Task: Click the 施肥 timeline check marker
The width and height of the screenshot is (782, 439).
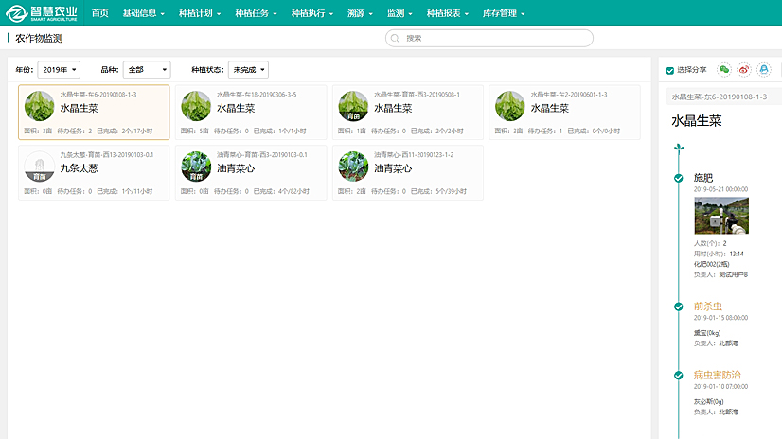Action: [x=678, y=178]
